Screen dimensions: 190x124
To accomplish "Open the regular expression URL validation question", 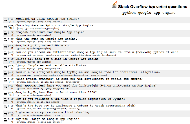I will pyautogui.click(x=70, y=99).
